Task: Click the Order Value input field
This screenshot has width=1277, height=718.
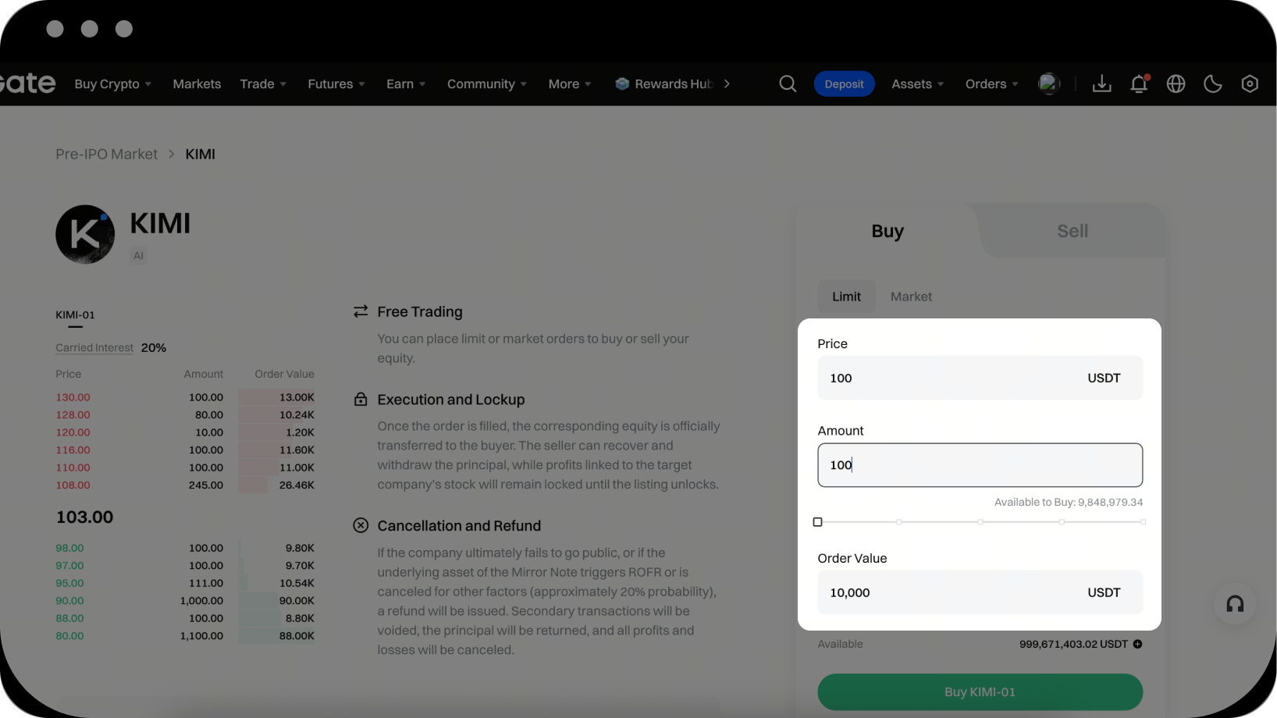Action: point(980,592)
